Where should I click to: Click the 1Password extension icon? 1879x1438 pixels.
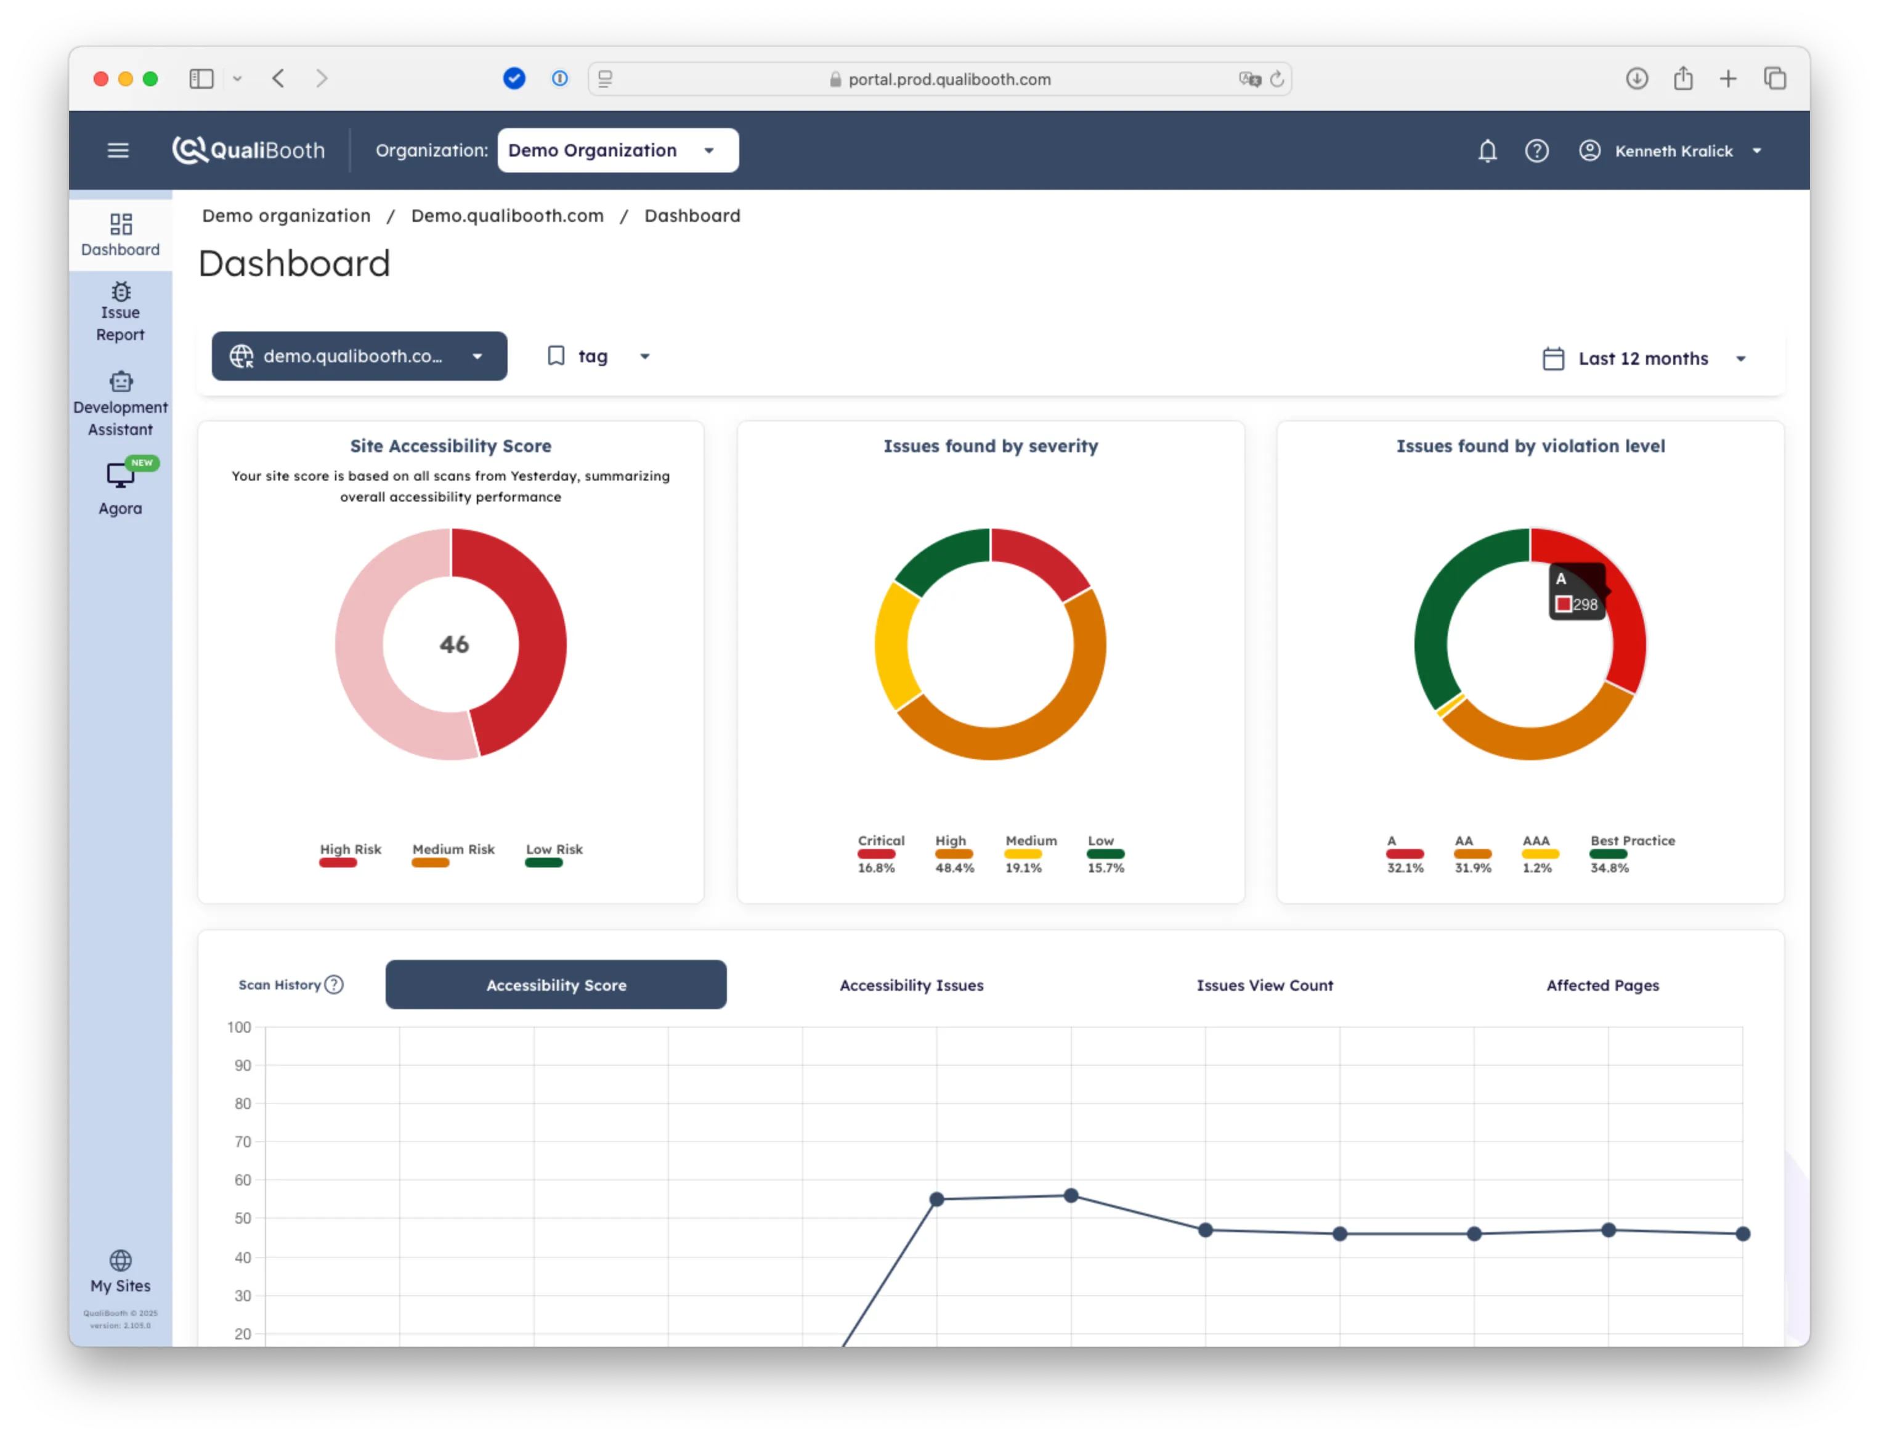pyautogui.click(x=561, y=79)
